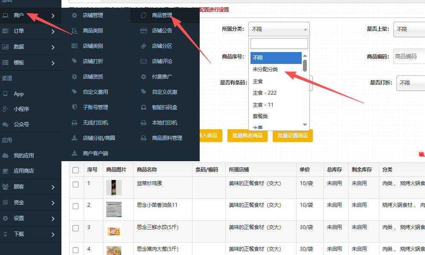Click the 店铺打折 tag icon
The image size is (425, 255).
[75, 61]
